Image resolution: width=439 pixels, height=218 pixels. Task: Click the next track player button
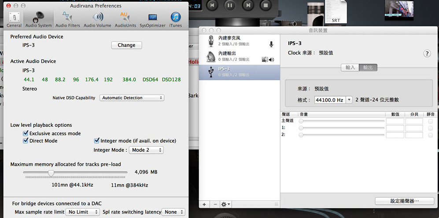[248, 5]
